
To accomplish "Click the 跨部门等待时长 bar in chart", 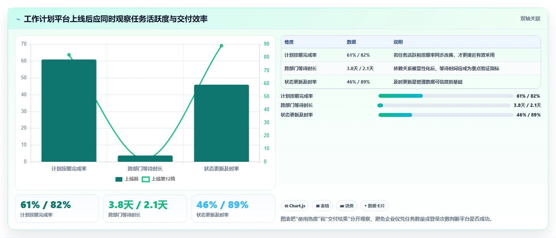I will coord(145,159).
